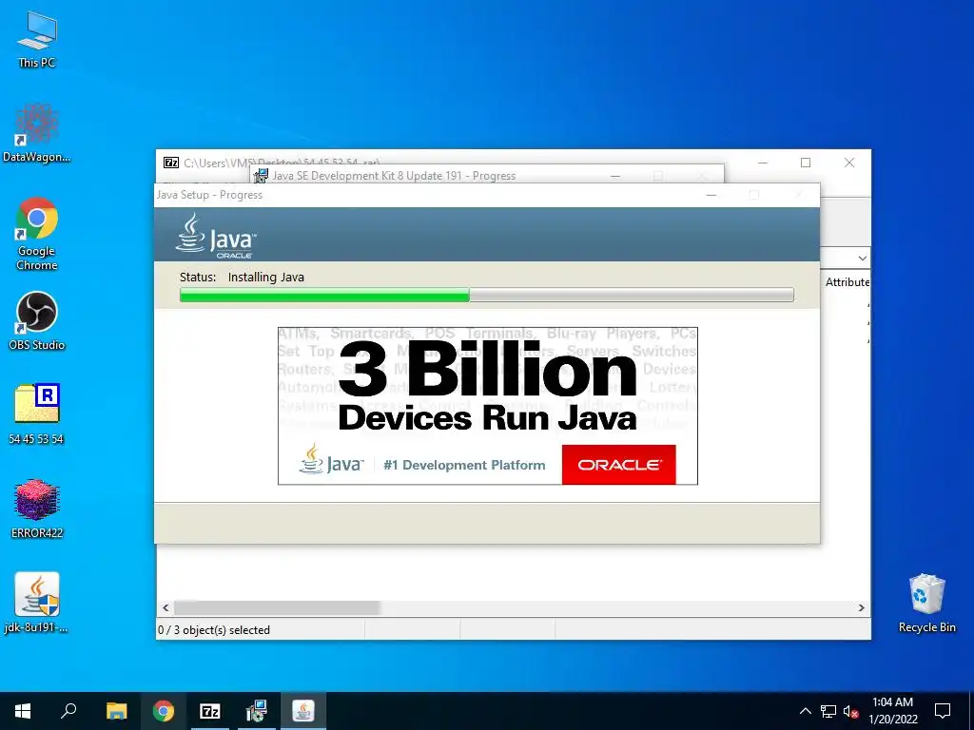Maximize the 7-Zip window
Screen dimensions: 974x730
[806, 163]
